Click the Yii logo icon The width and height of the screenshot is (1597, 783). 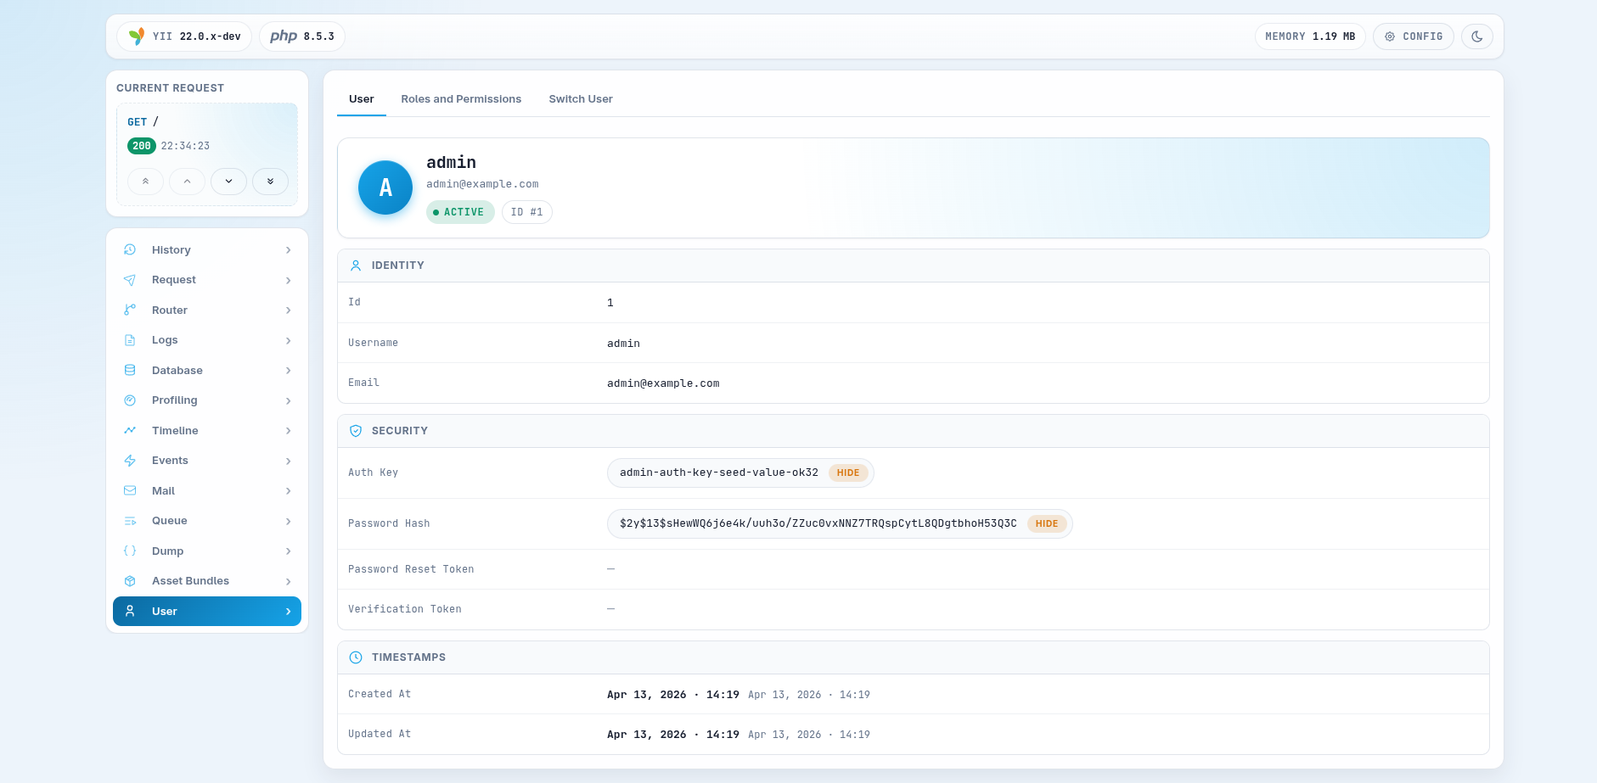click(x=137, y=36)
